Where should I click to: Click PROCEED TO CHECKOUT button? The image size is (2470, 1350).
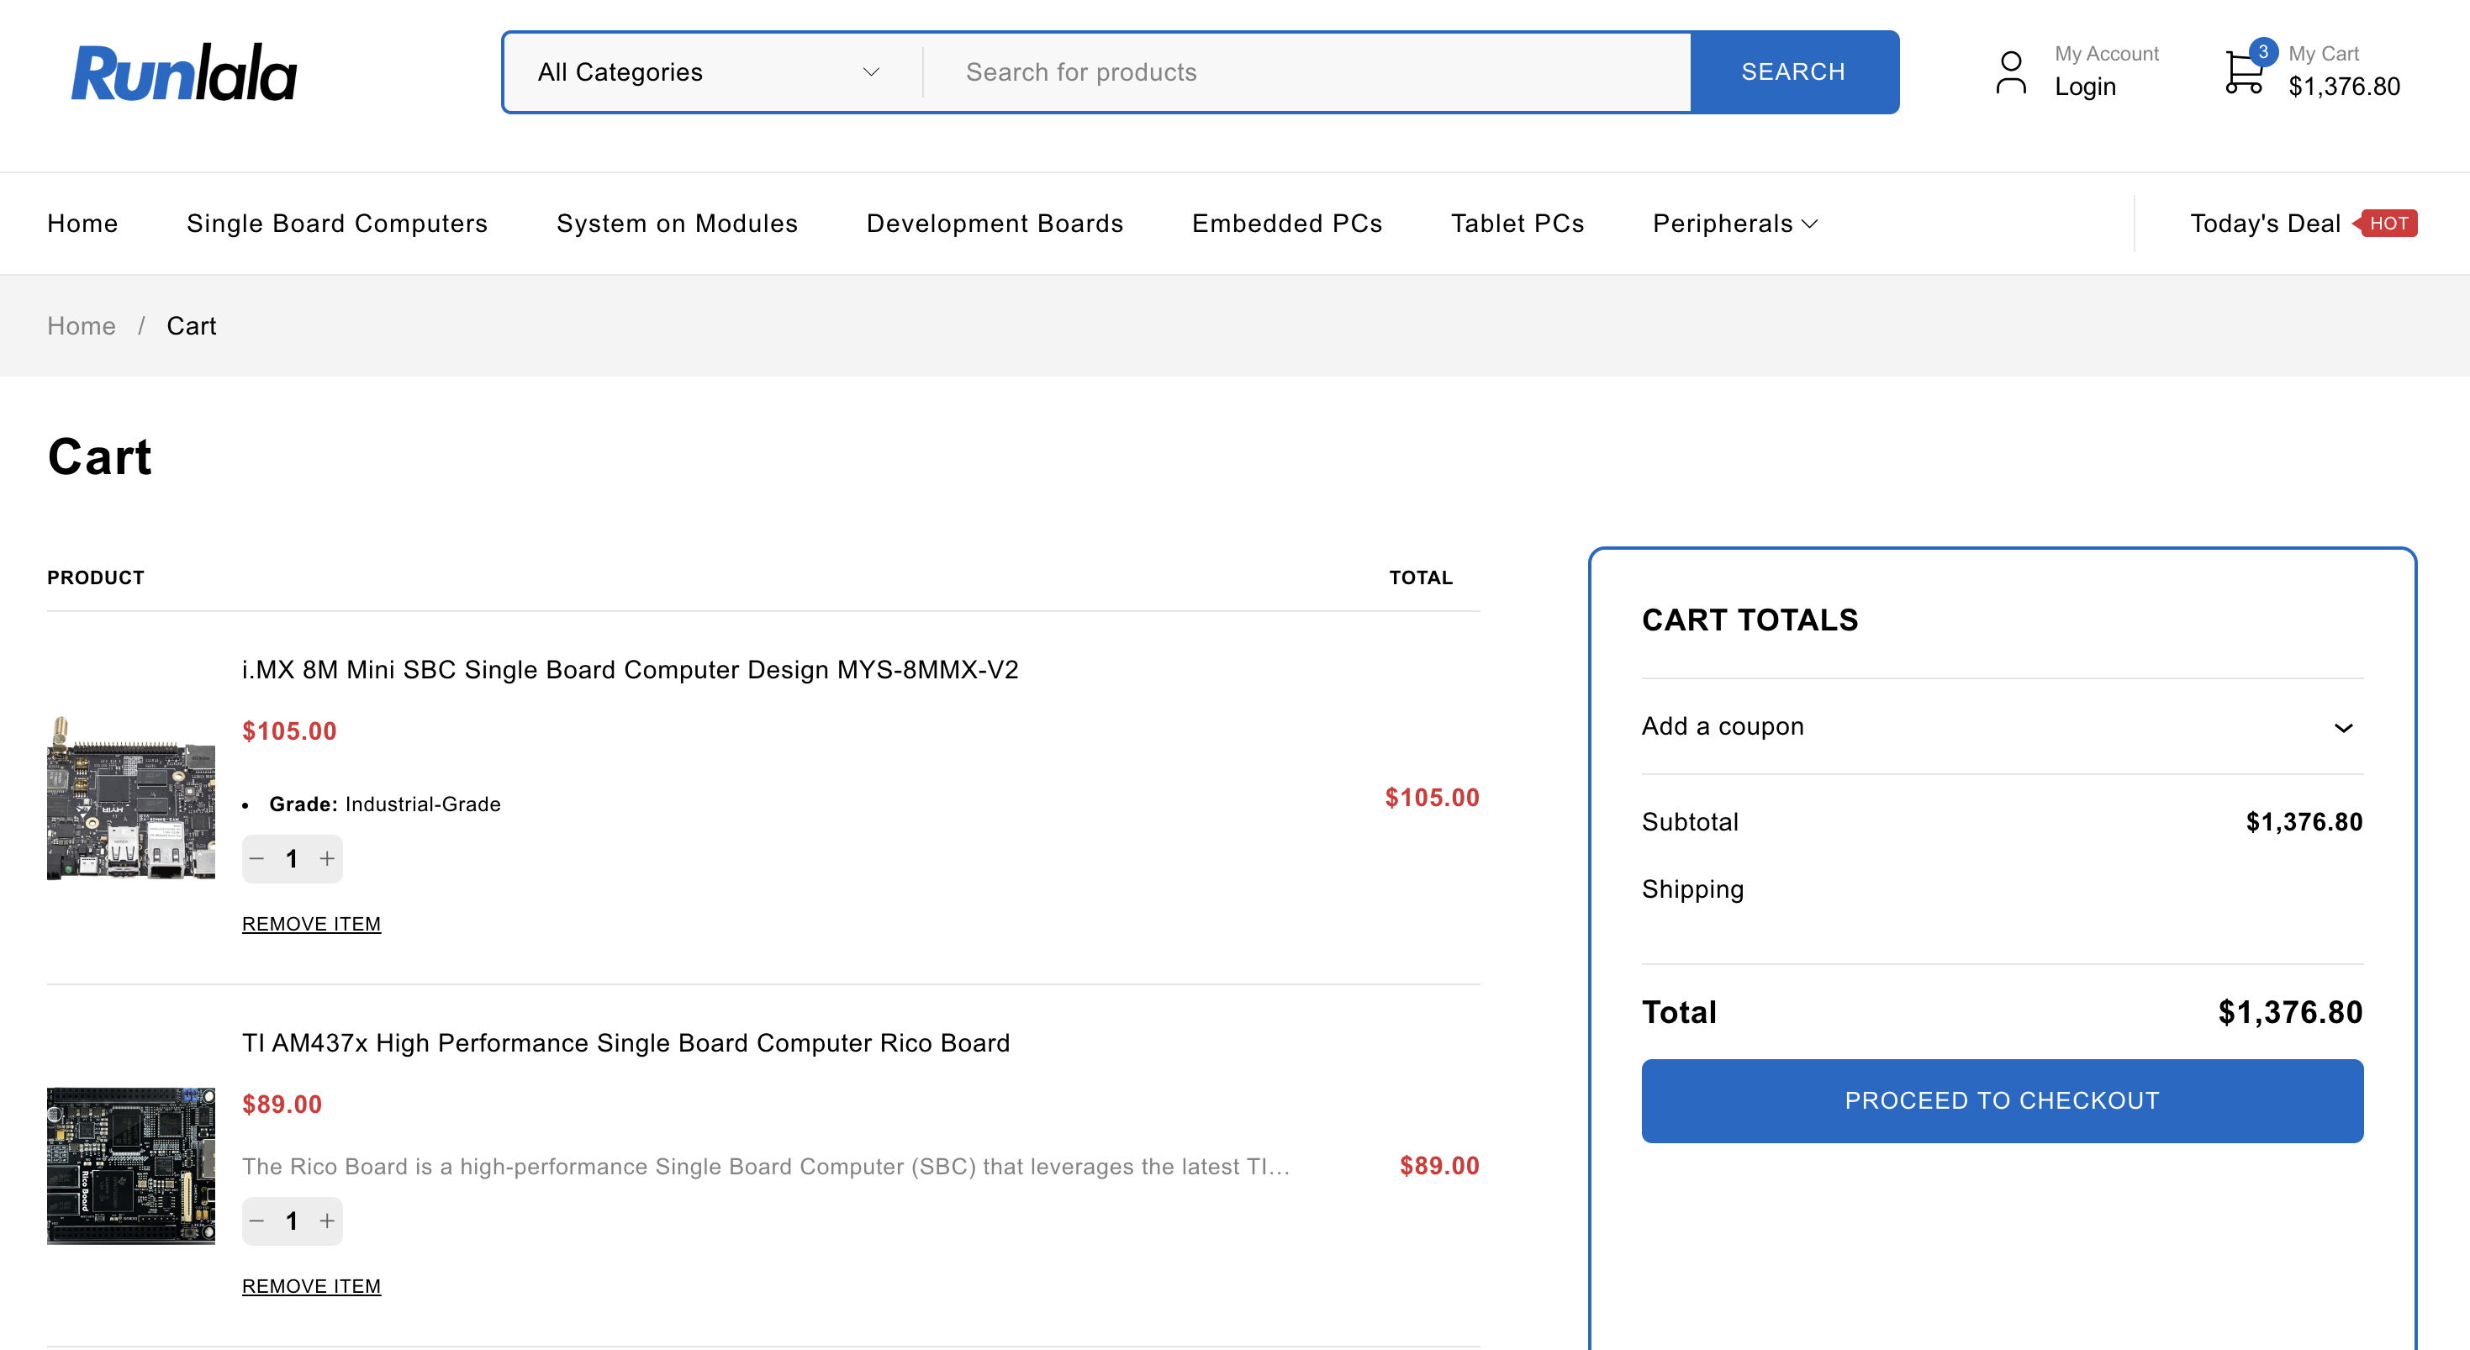click(x=2002, y=1100)
